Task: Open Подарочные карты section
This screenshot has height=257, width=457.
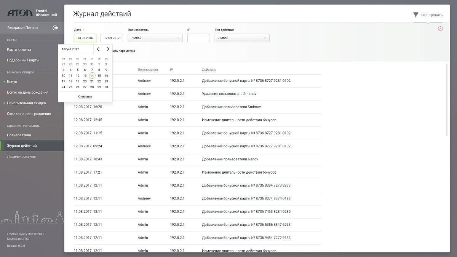Action: pos(23,60)
